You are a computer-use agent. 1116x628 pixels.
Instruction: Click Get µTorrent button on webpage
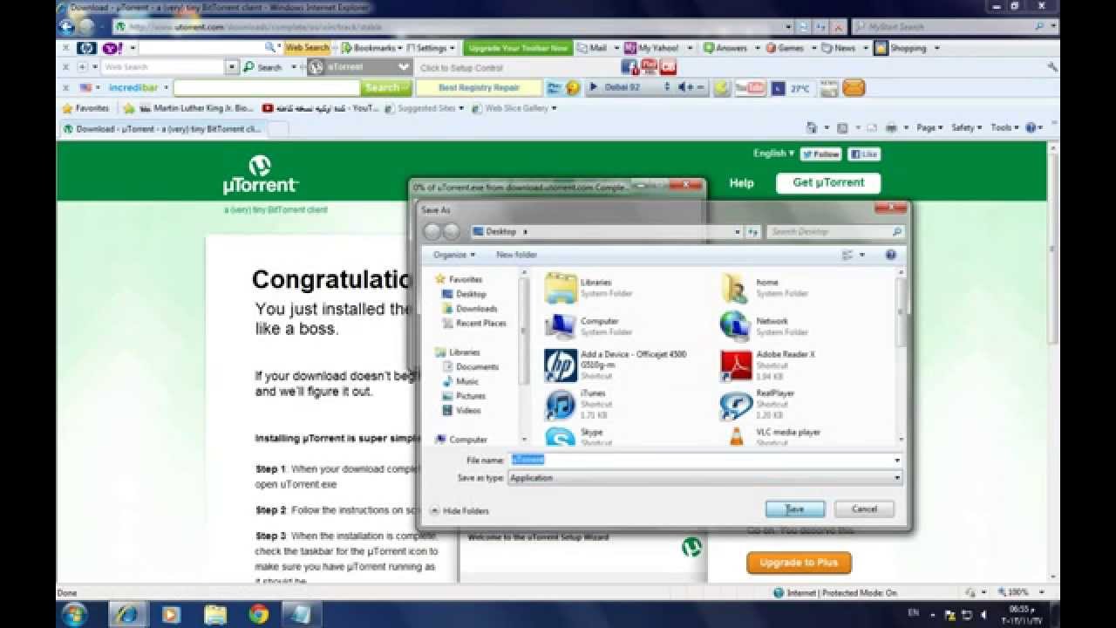tap(828, 182)
